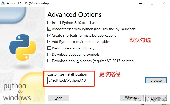
Task: Click the Python snake logo in sidebar
Action: [23, 47]
